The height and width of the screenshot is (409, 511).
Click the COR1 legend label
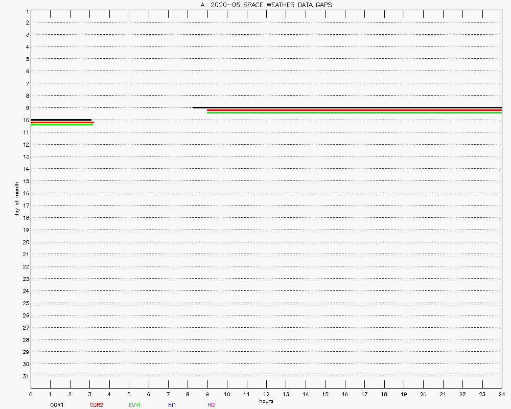pyautogui.click(x=57, y=405)
